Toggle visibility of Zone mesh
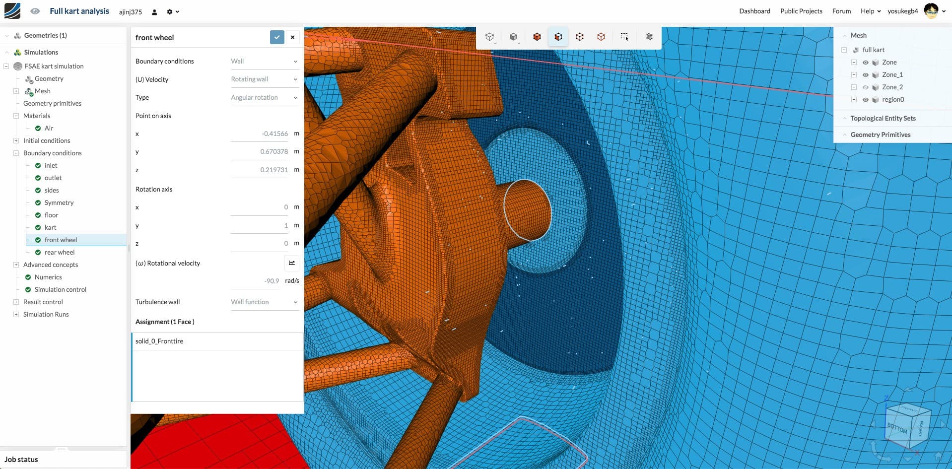 click(865, 63)
